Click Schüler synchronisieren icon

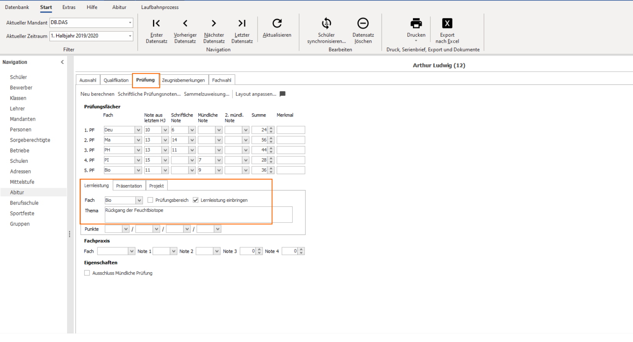pyautogui.click(x=326, y=23)
